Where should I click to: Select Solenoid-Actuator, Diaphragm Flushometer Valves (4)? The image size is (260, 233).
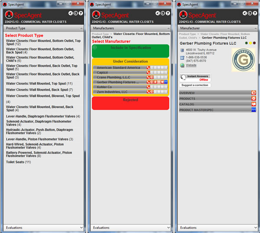39,123
